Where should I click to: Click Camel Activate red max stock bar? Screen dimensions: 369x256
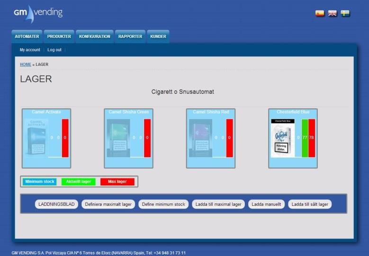pos(65,138)
